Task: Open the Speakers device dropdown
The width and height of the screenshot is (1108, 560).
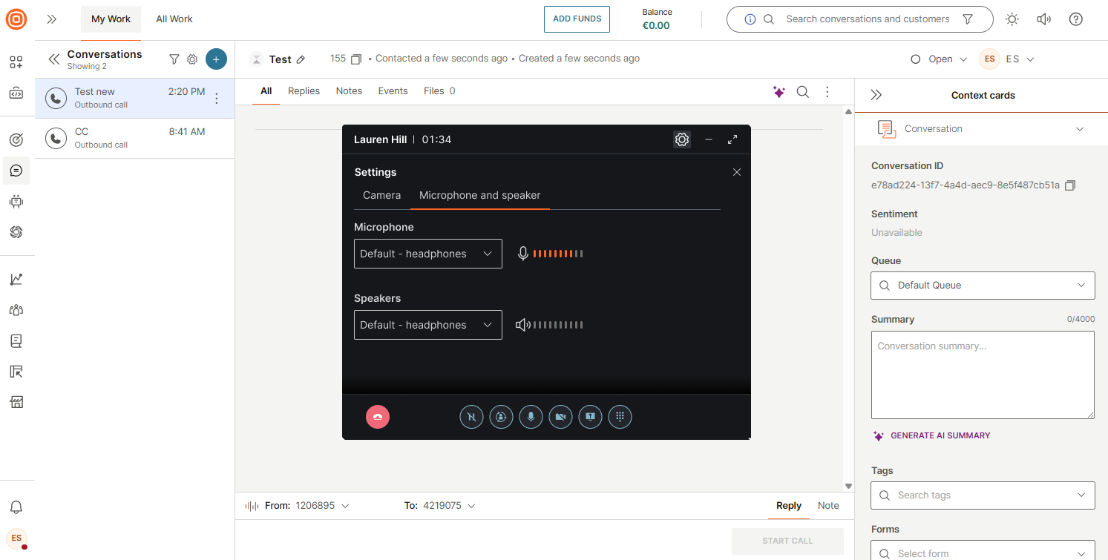Action: [428, 325]
